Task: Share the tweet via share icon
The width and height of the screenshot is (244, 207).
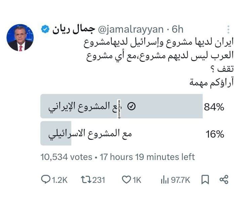Action: coord(224,180)
